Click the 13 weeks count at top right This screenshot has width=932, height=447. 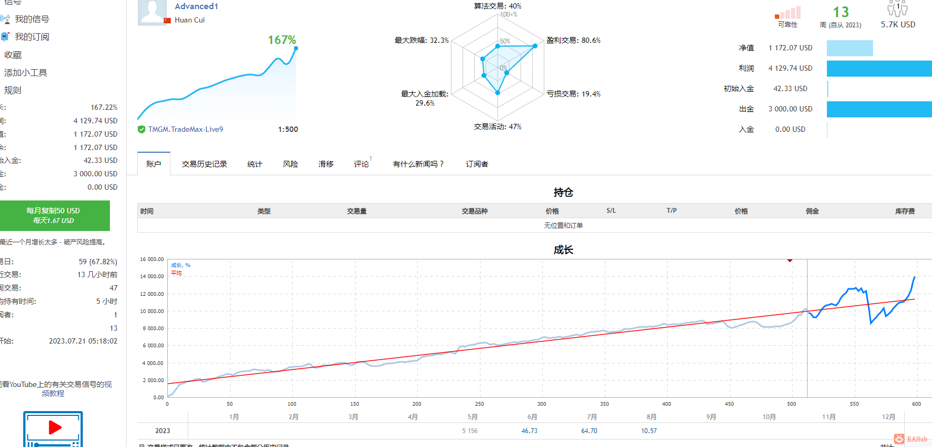(x=841, y=12)
